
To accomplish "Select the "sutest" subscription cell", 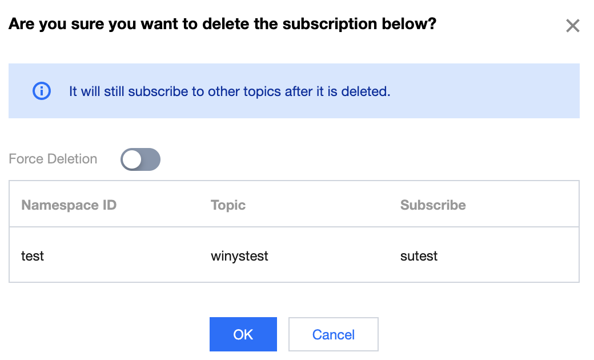I will [x=419, y=256].
